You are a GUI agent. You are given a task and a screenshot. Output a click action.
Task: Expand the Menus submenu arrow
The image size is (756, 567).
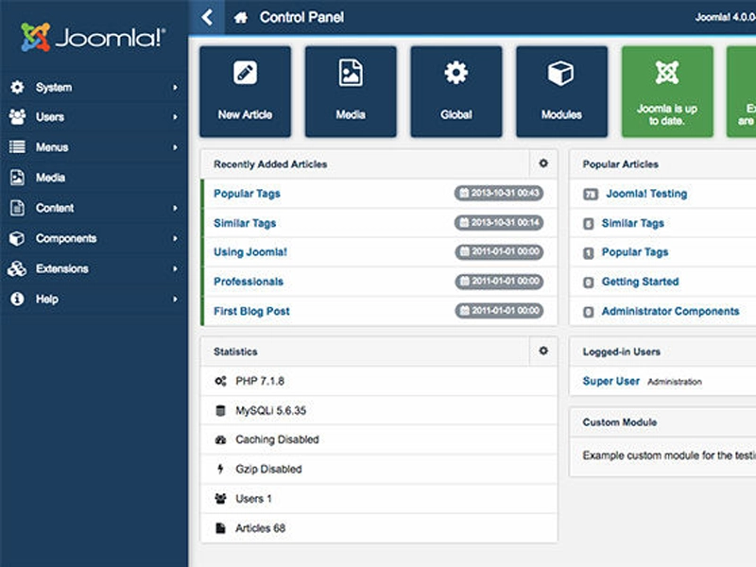pyautogui.click(x=175, y=147)
